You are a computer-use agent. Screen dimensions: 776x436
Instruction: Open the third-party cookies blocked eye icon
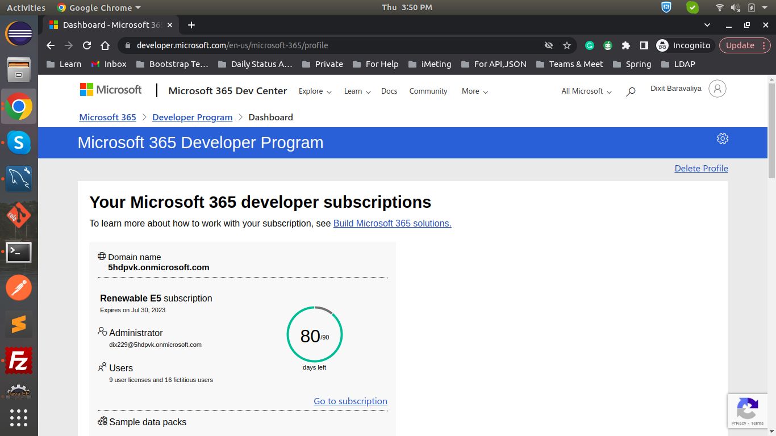tap(548, 45)
